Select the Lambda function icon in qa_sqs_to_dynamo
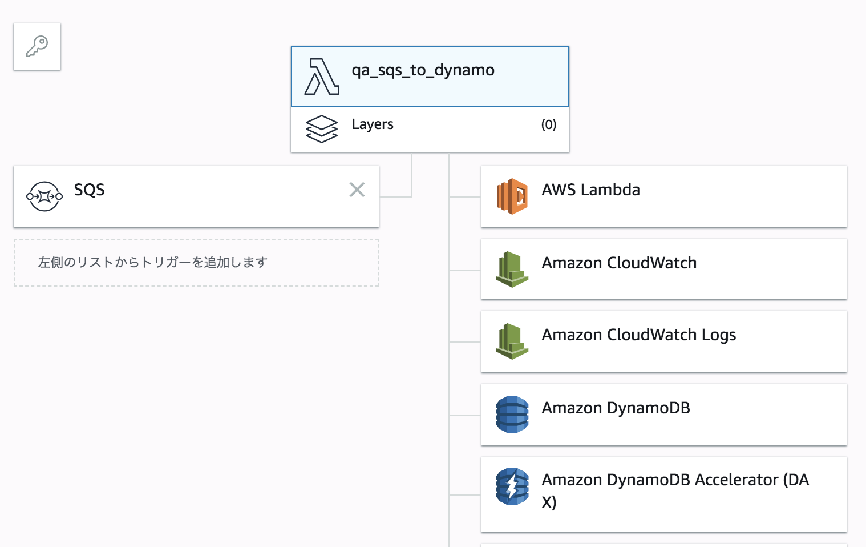The height and width of the screenshot is (547, 866). (322, 77)
